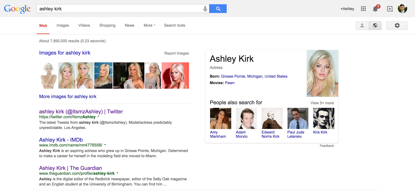This screenshot has width=415, height=191.
Task: Switch to global results globe icon
Action: [375, 25]
